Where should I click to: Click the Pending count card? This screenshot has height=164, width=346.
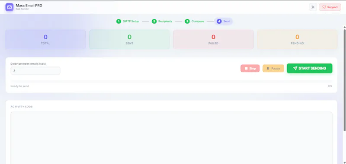click(297, 39)
